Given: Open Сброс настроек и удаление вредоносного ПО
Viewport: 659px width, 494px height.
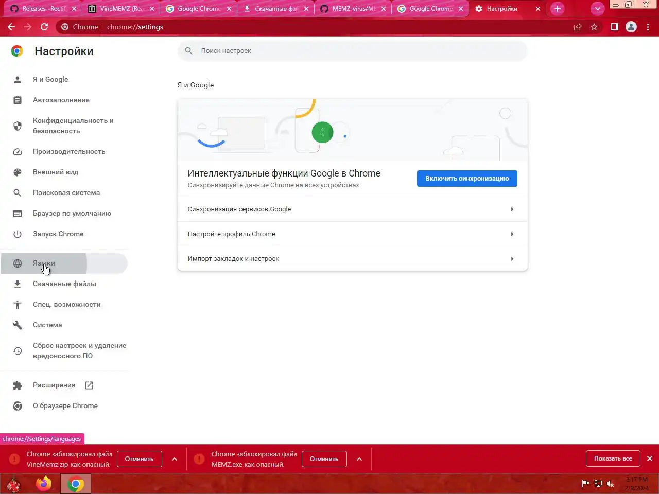Looking at the screenshot, I should (79, 351).
